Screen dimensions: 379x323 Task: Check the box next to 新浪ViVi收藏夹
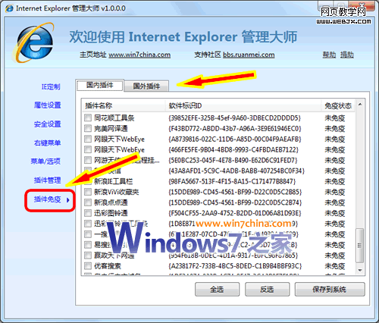tap(88, 192)
